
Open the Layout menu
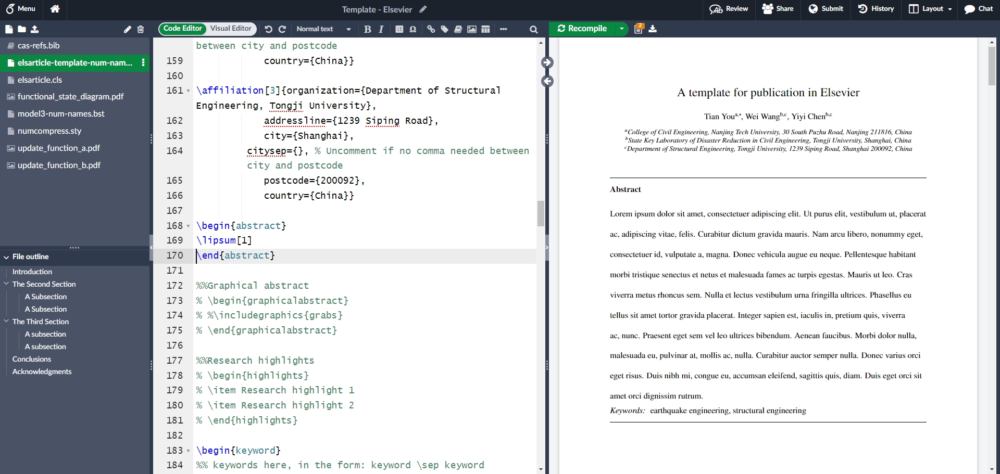pos(931,9)
